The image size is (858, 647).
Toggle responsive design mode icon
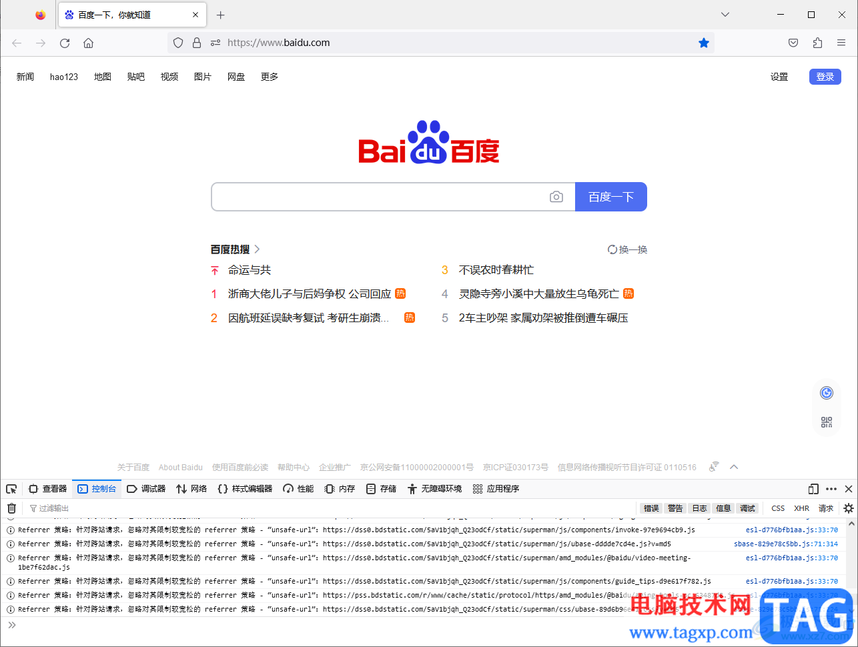[x=813, y=489]
